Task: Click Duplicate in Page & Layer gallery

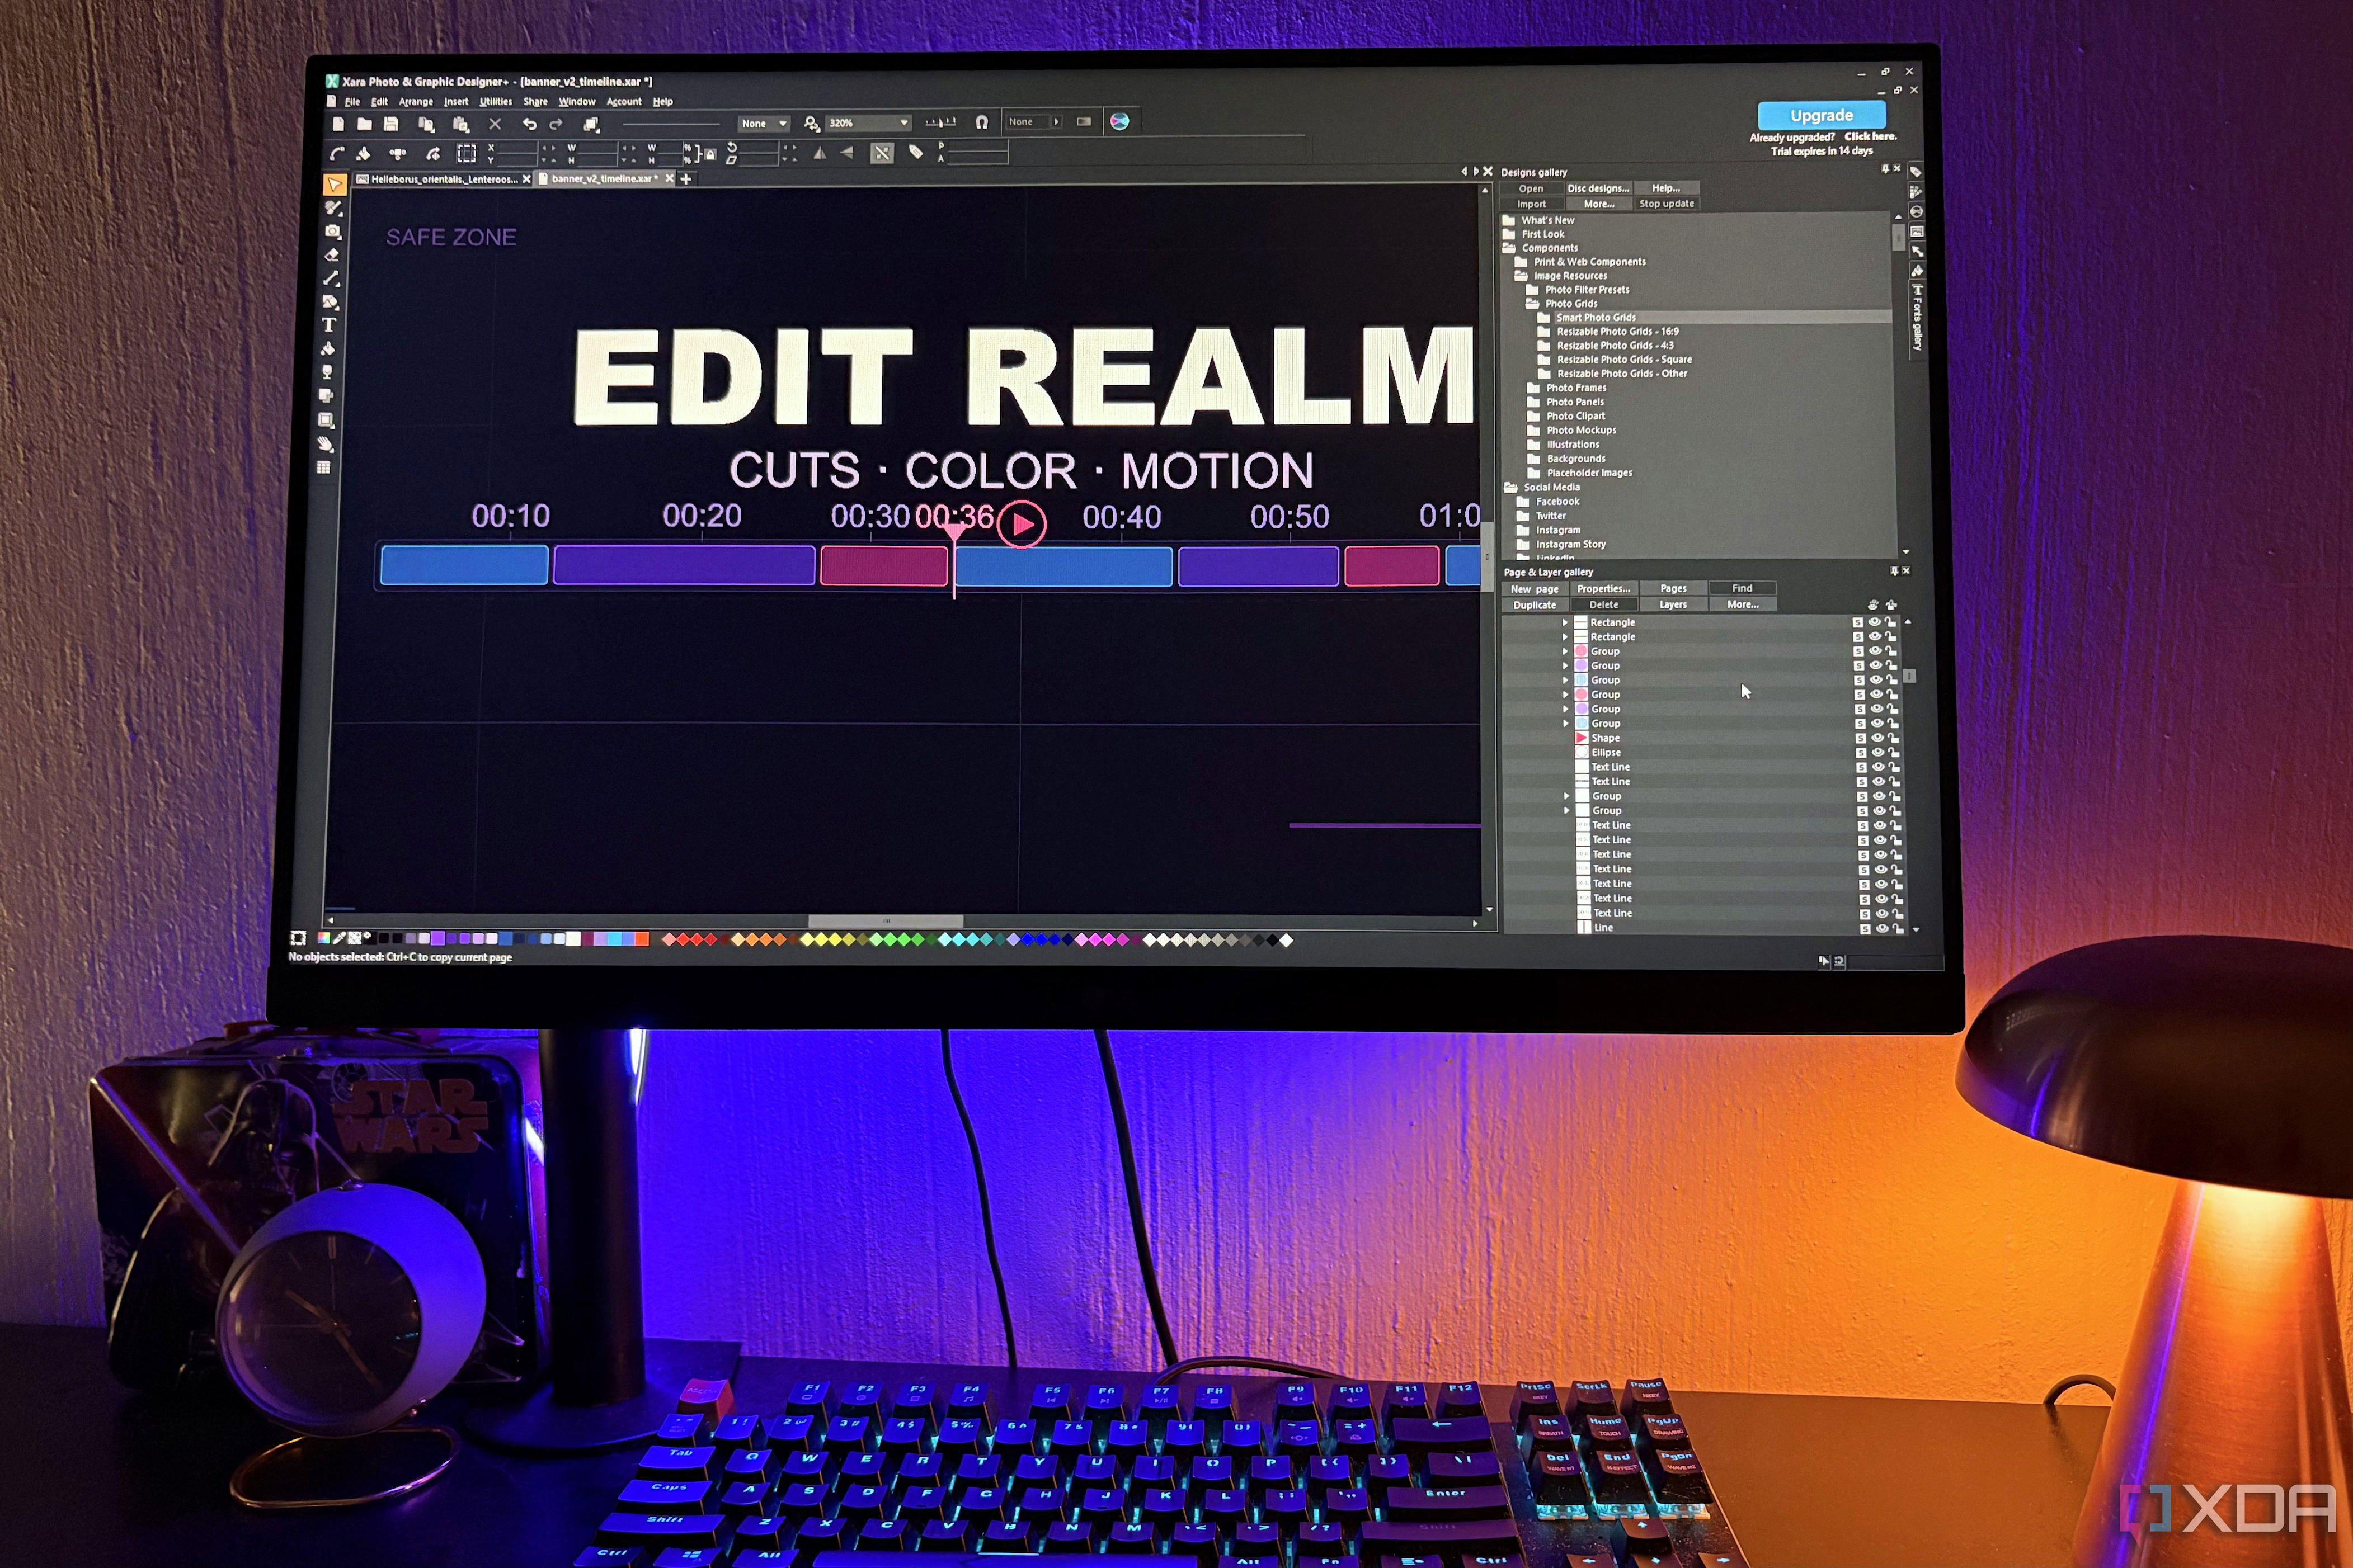Action: coord(1535,605)
